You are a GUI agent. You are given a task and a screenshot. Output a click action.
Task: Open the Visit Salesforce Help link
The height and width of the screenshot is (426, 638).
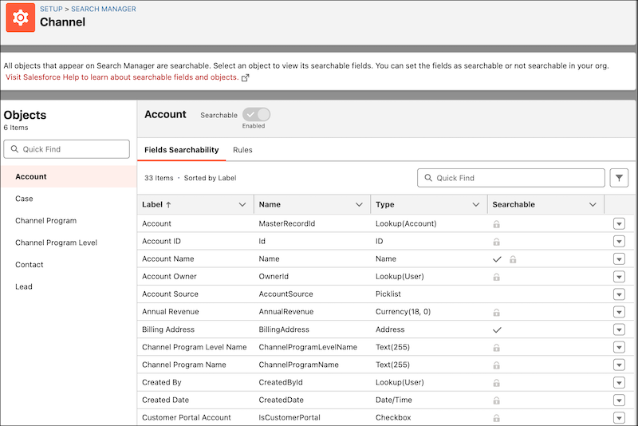click(x=122, y=77)
